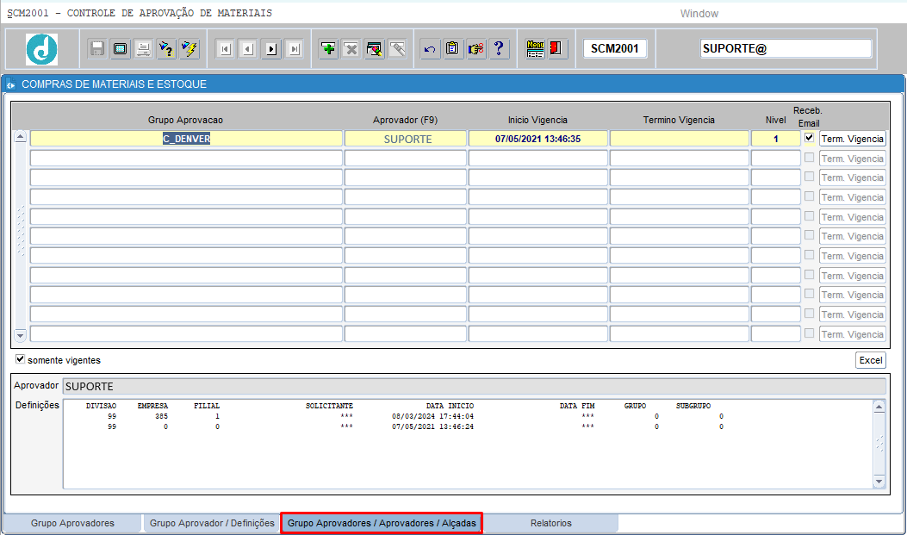The image size is (907, 535).
Task: Click the 'Definições' label
Action: [x=37, y=405]
